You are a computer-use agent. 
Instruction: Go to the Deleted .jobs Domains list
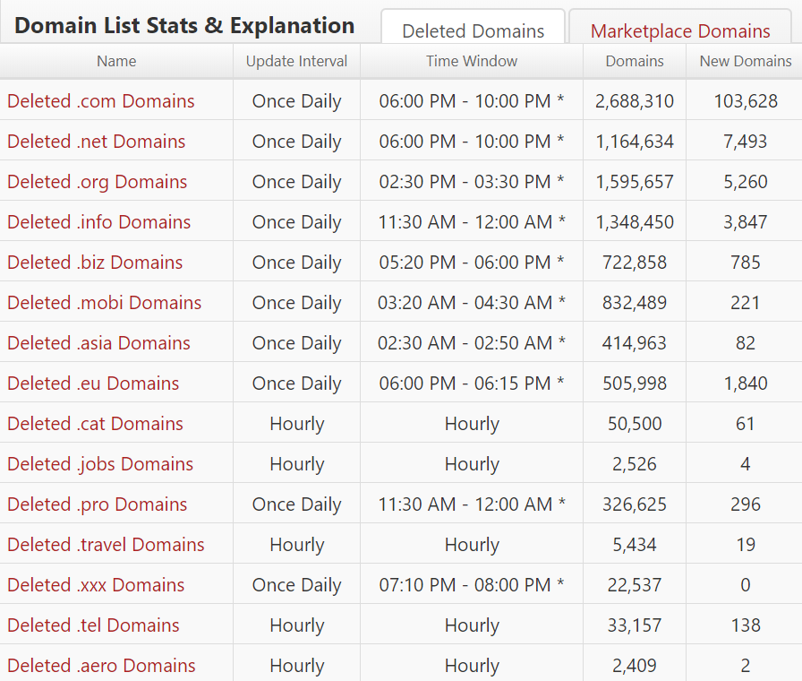100,464
